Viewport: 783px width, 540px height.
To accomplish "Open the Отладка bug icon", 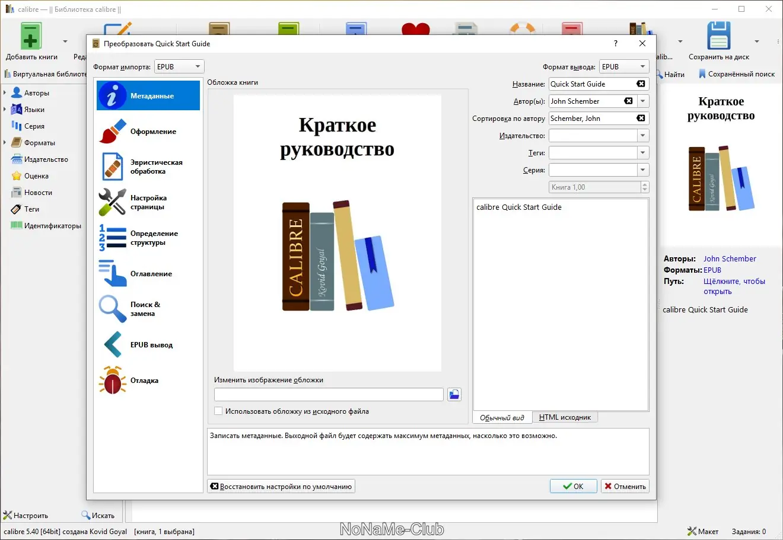I will click(113, 380).
